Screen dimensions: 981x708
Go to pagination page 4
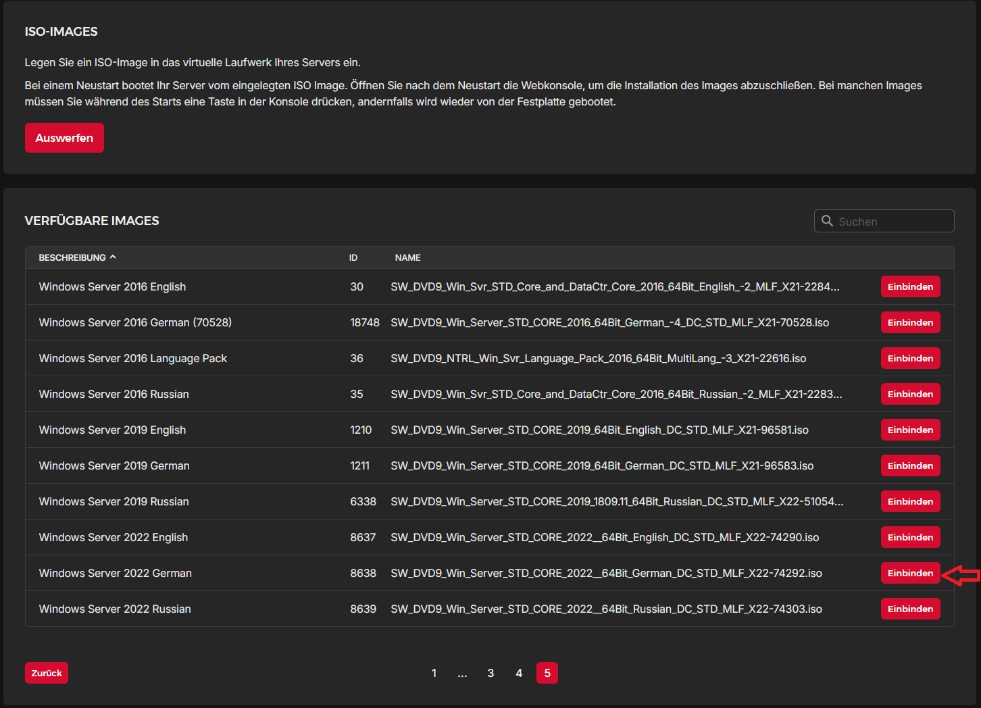(519, 673)
